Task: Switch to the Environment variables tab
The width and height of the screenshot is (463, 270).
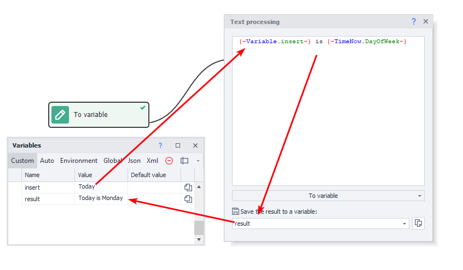Action: 79,161
